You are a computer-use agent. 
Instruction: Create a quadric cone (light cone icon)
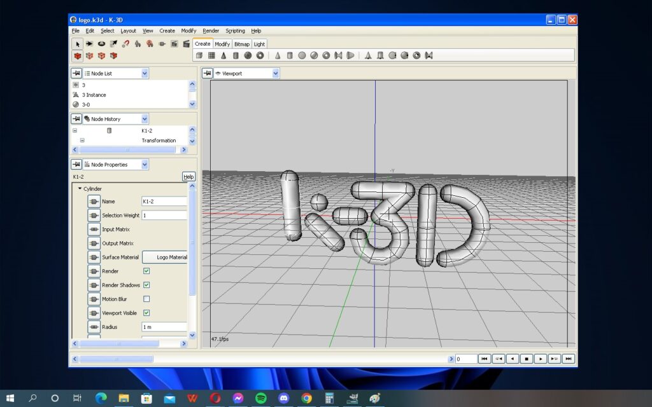(x=278, y=55)
